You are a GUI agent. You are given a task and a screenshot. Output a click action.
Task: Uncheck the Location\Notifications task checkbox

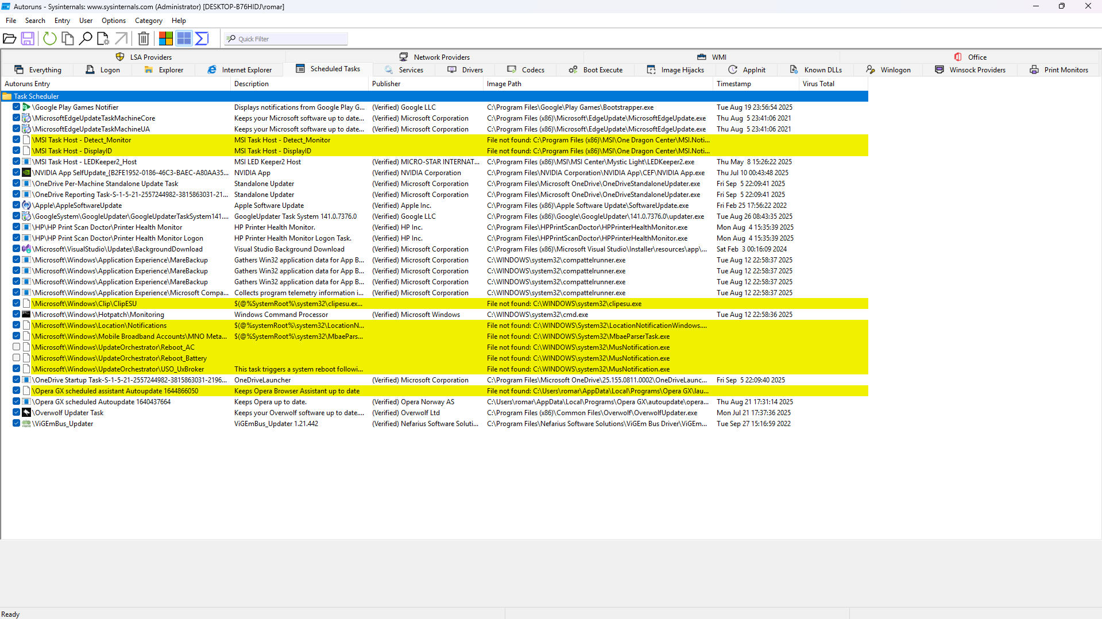(17, 326)
